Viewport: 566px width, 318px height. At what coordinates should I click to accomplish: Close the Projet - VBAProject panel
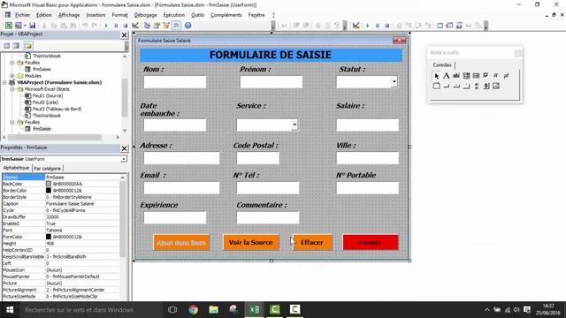point(124,35)
